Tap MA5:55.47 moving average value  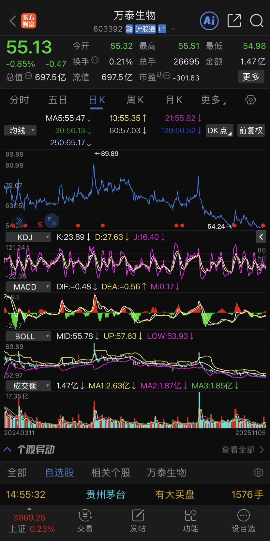point(68,118)
